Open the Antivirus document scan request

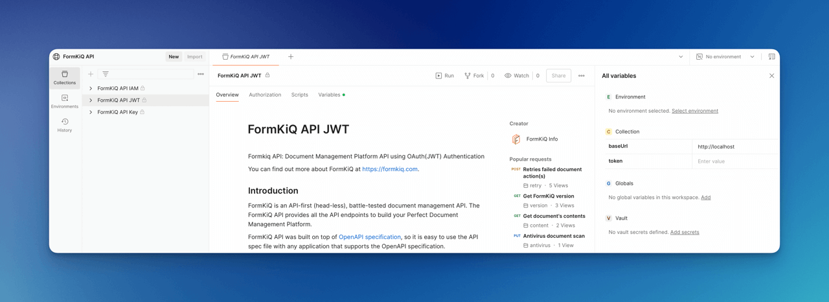tap(554, 236)
